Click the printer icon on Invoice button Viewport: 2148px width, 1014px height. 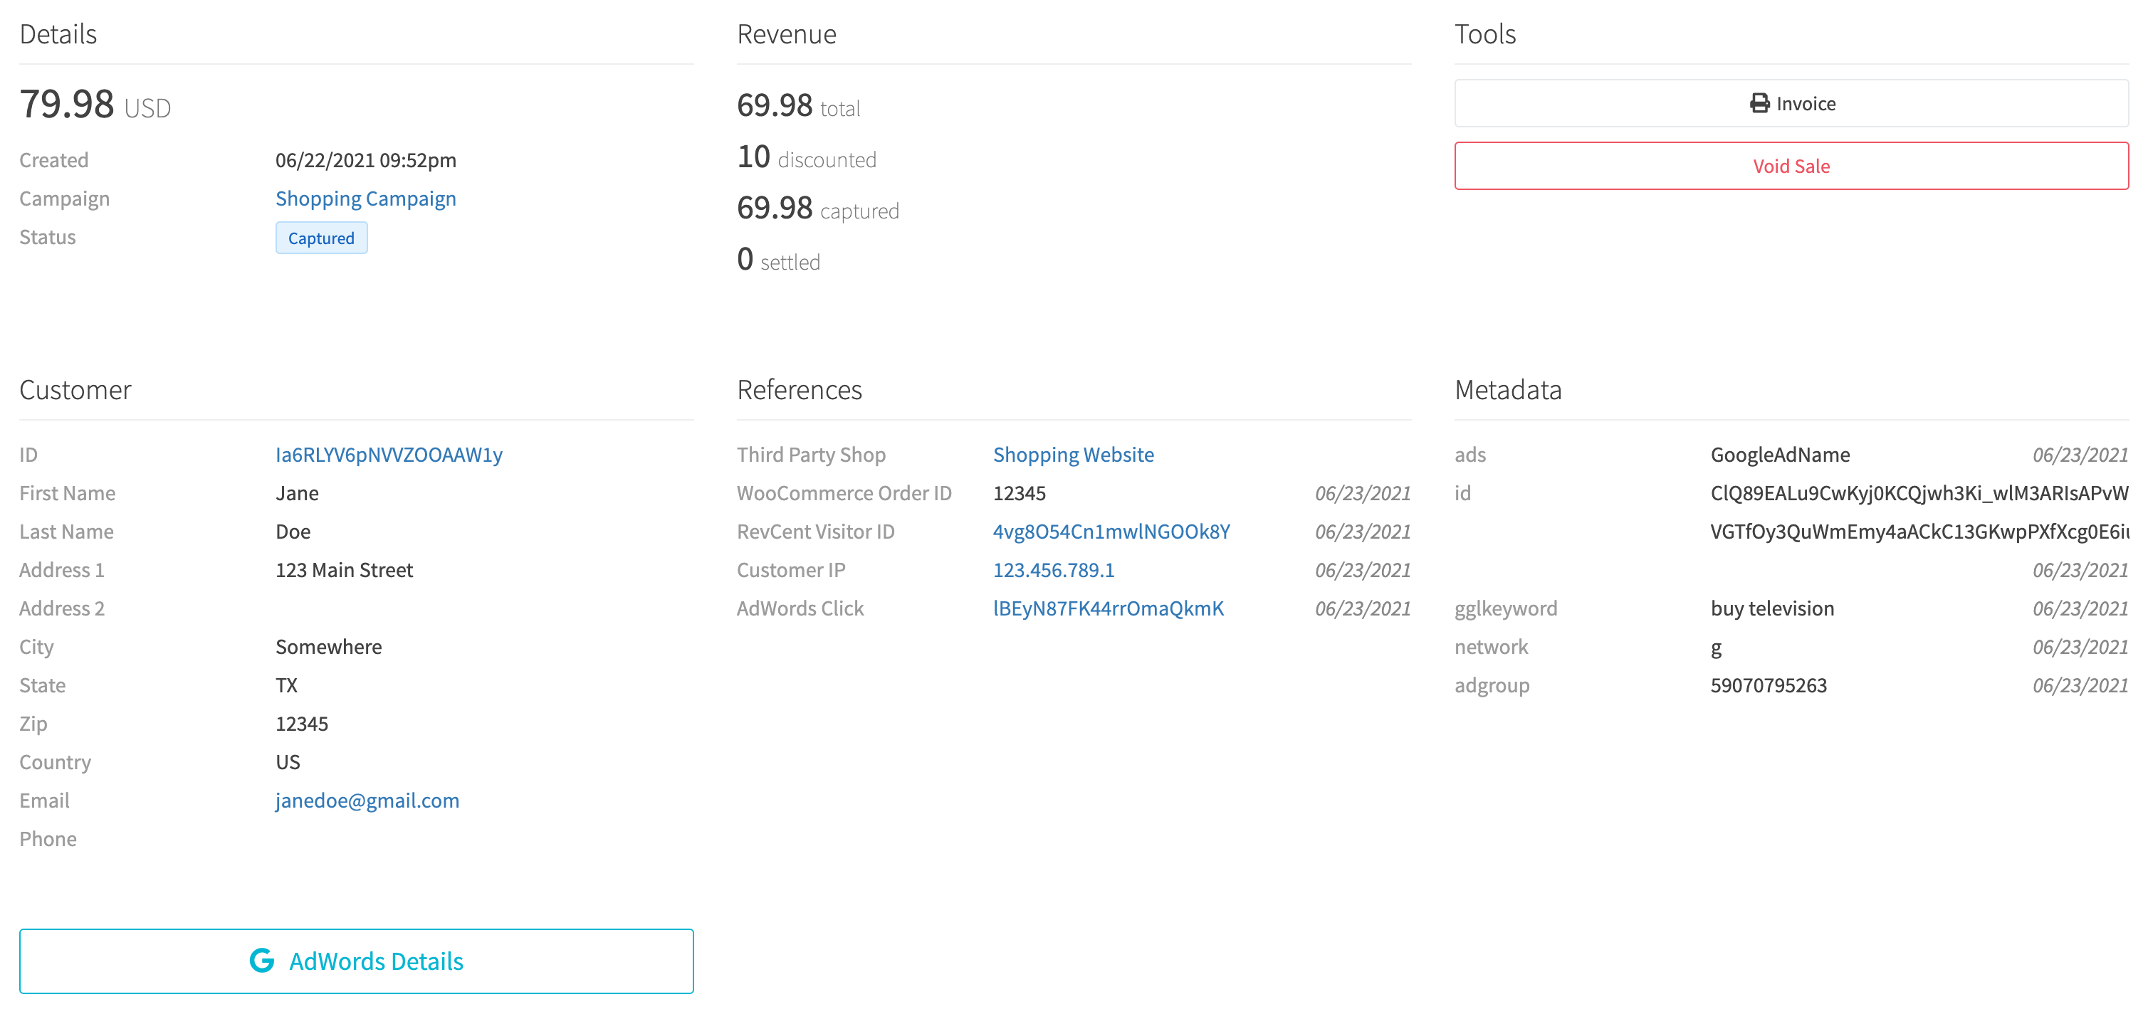click(1759, 103)
